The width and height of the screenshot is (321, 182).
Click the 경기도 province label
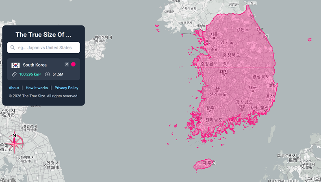227,42
